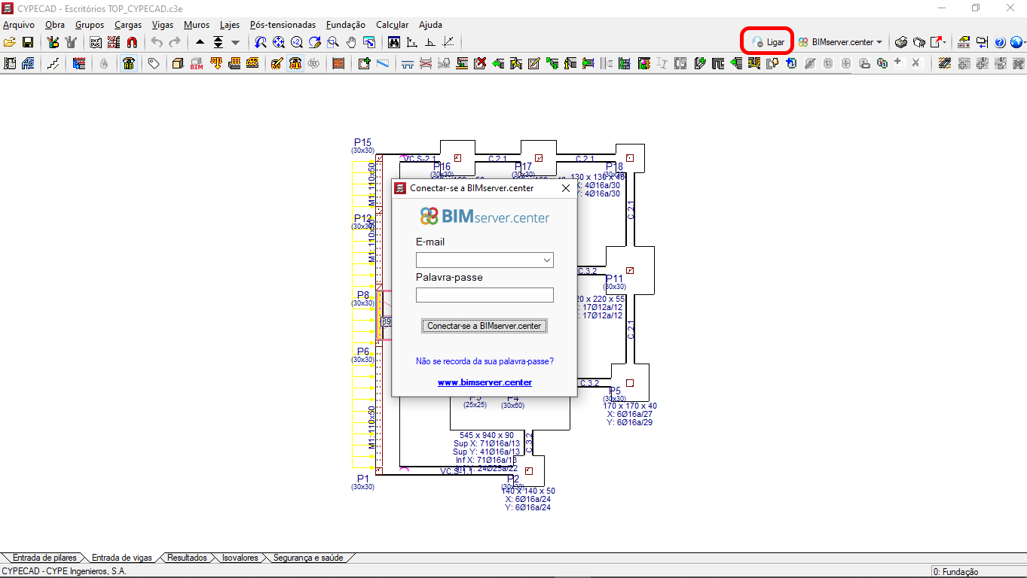Image resolution: width=1027 pixels, height=578 pixels.
Task: Open the Lajes menu
Action: pos(230,25)
